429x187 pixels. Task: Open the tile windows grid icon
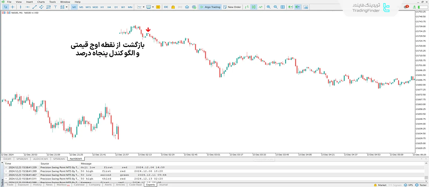pyautogui.click(x=283, y=7)
